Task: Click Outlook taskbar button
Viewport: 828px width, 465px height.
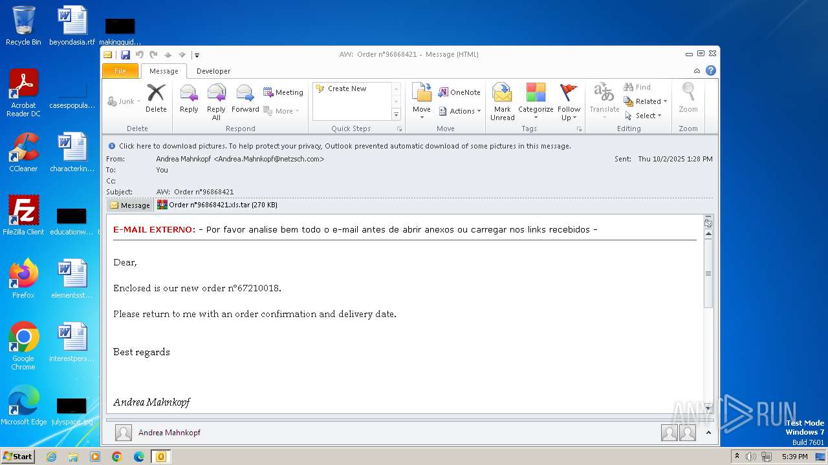Action: (160, 457)
